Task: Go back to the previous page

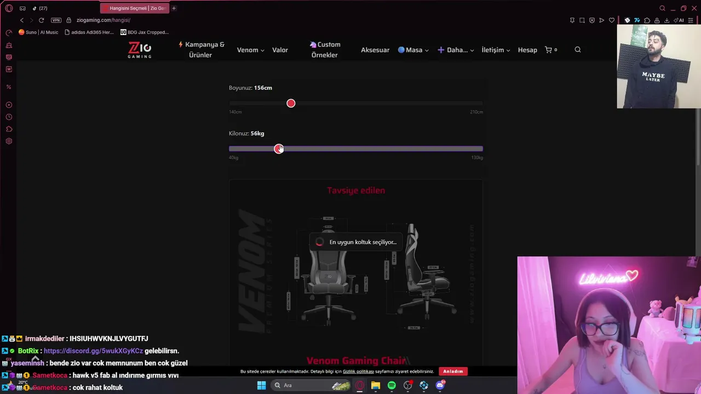Action: [x=22, y=20]
